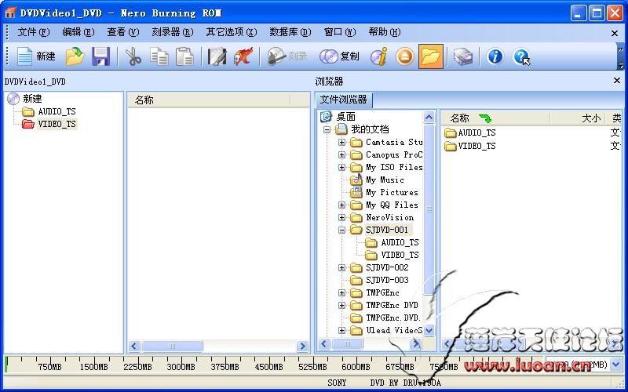Expand the Canopus ProCoder folder node
The height and width of the screenshot is (392, 628).
click(x=341, y=154)
